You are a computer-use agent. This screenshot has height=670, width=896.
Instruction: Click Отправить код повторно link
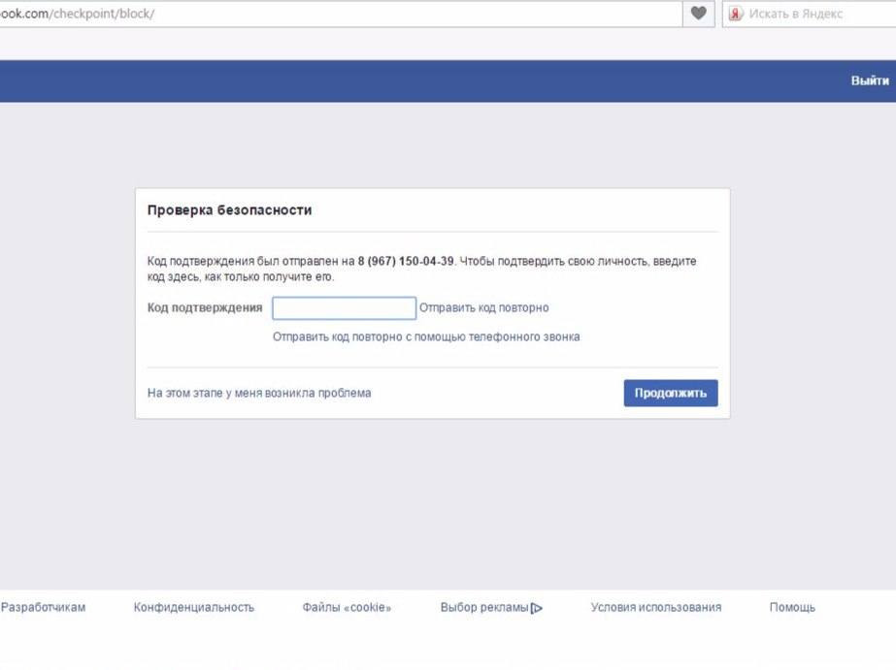(x=483, y=308)
